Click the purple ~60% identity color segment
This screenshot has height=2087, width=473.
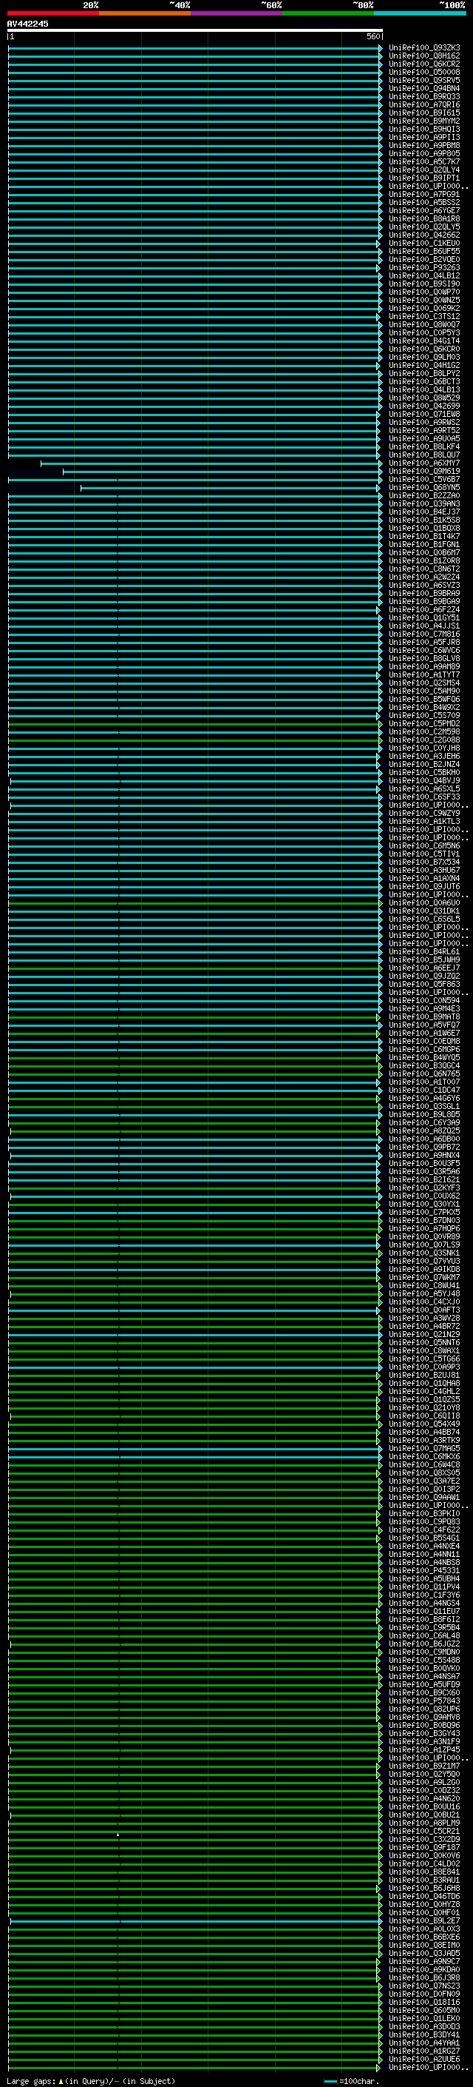[x=237, y=13]
